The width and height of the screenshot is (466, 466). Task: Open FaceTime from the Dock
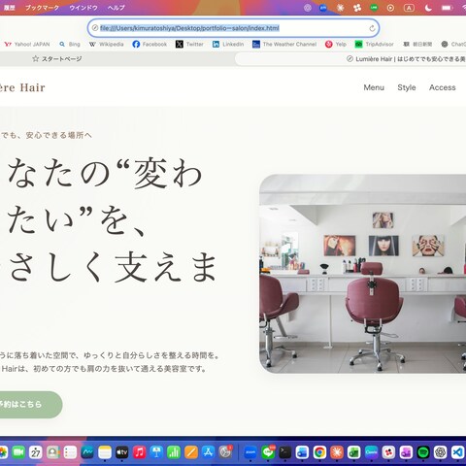coord(18,452)
